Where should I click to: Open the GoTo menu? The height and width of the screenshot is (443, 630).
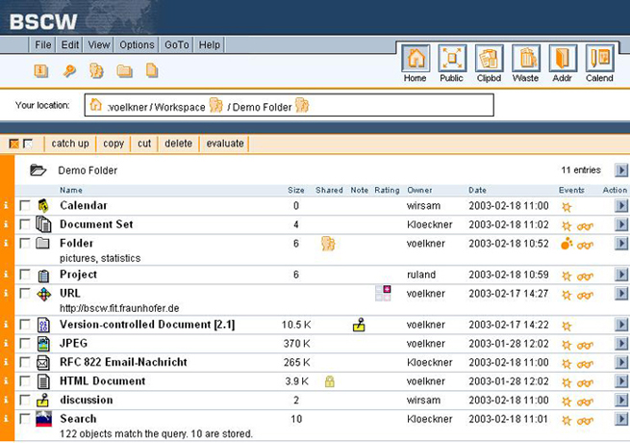coord(177,44)
